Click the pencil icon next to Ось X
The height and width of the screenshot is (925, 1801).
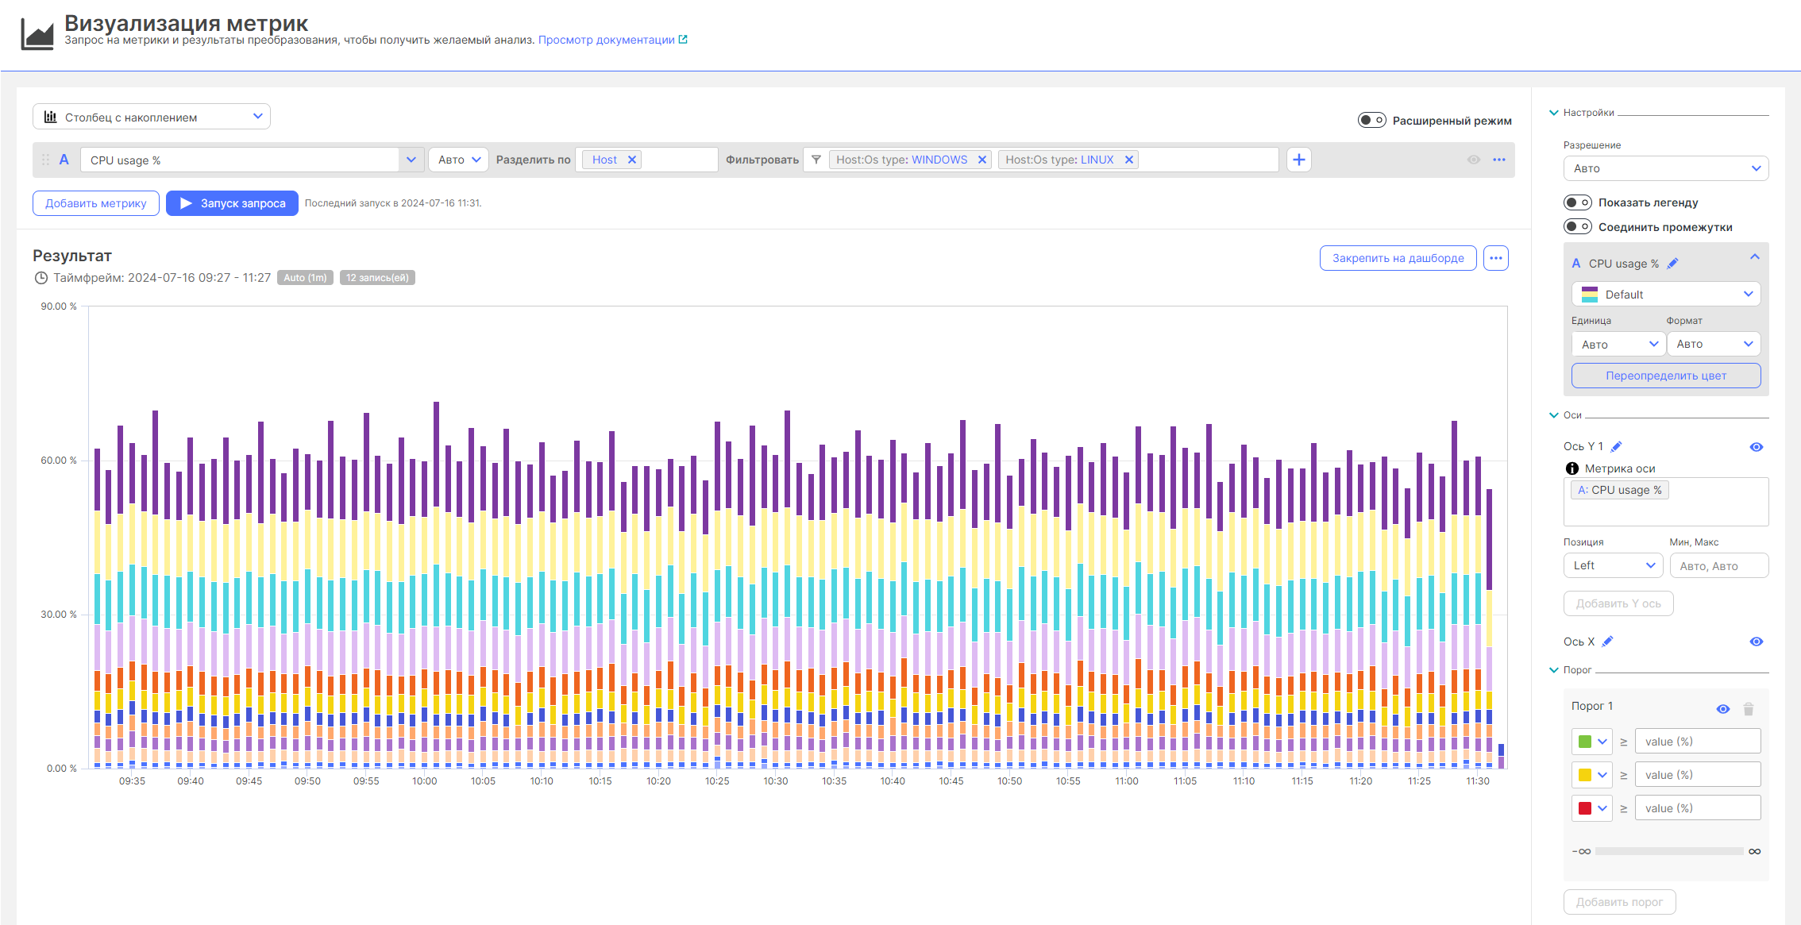(1608, 642)
